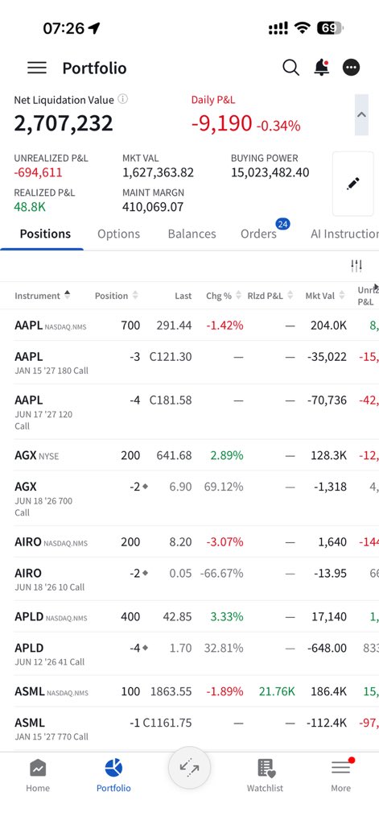Sort by Instrument column header
Screen dimensions: 379x825
43,296
